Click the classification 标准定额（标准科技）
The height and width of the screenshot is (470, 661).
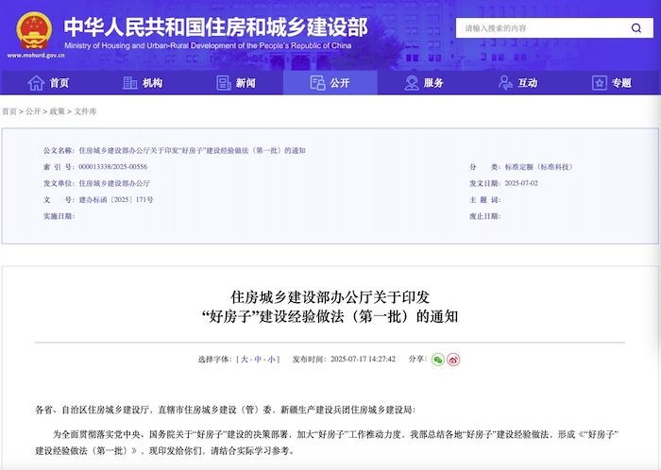tap(540, 167)
